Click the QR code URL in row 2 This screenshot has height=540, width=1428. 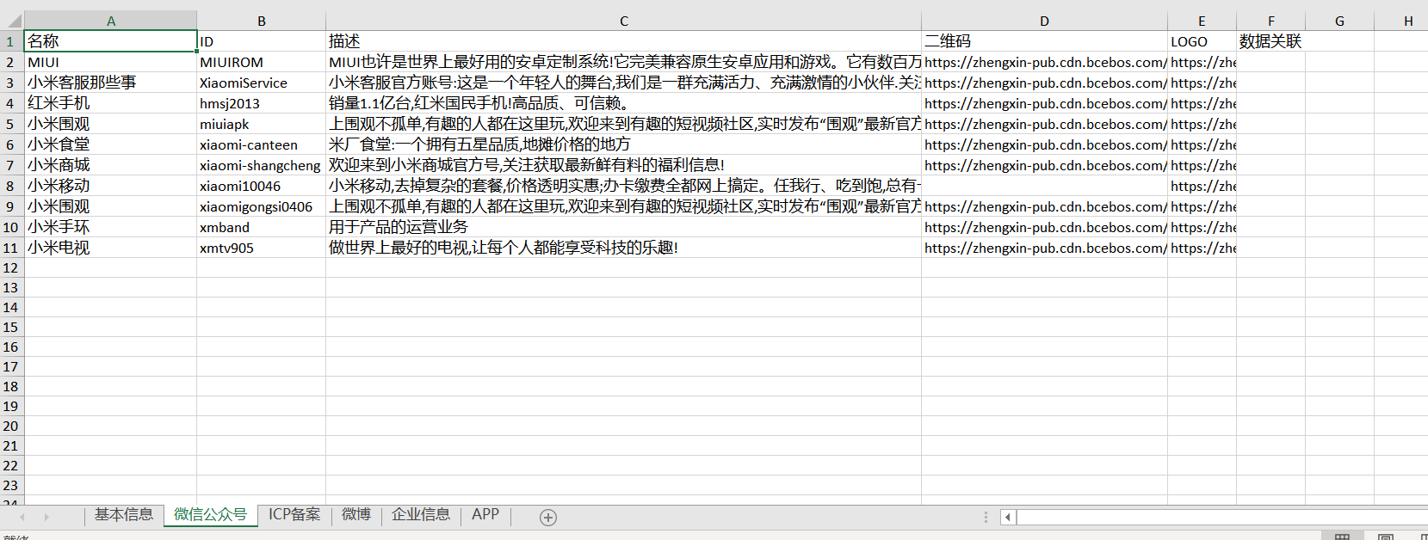coord(1044,62)
